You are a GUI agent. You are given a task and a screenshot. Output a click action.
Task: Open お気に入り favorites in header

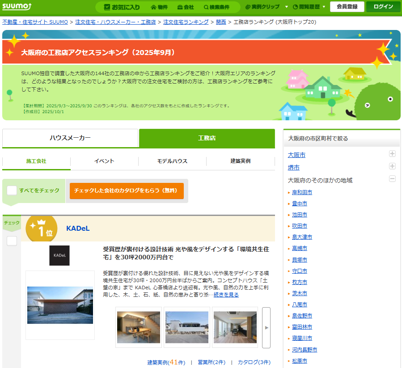[122, 7]
